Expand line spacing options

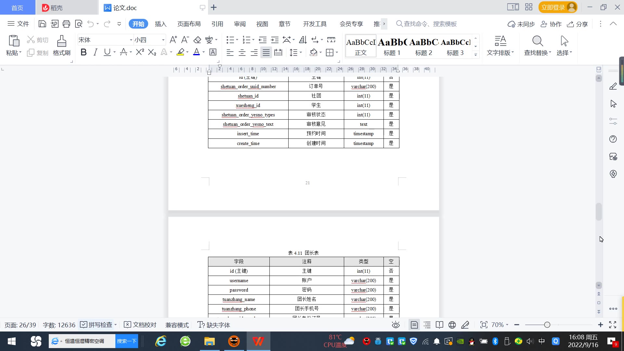301,52
